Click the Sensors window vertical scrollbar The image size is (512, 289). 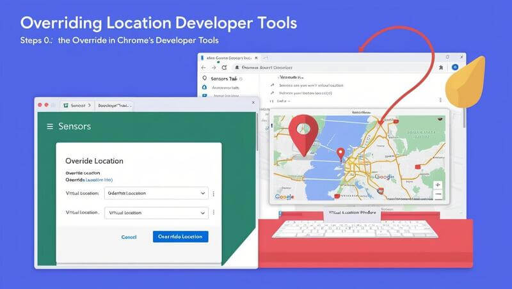point(257,132)
